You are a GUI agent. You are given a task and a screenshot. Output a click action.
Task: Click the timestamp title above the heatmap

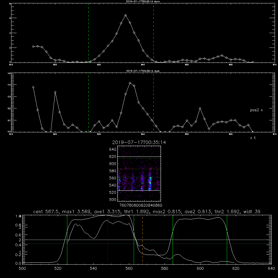tap(139, 142)
